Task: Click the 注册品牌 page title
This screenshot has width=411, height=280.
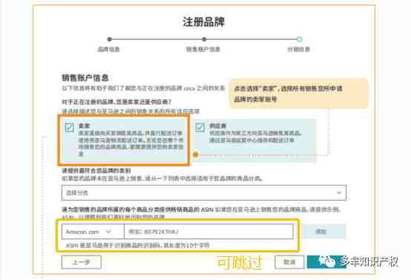Action: point(204,22)
